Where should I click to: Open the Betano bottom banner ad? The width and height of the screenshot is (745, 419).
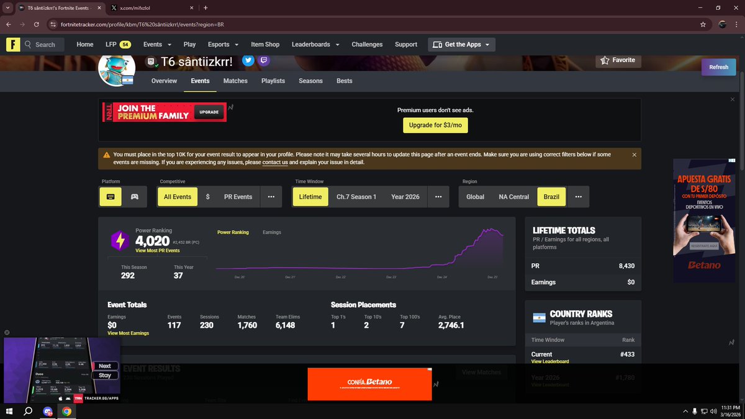click(369, 384)
